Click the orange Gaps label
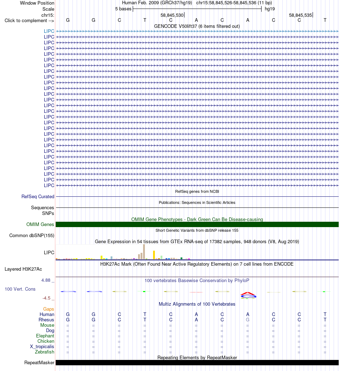Screen dimensions: 339x371 pos(49,309)
